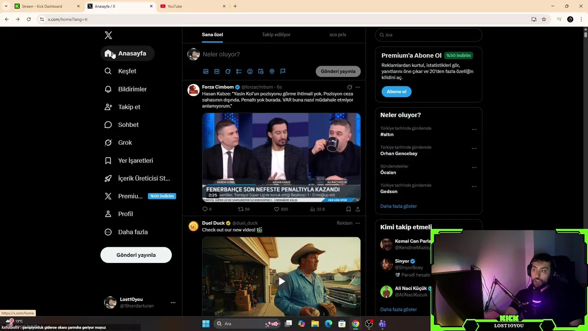Switch to Sana özel tab

point(212,35)
